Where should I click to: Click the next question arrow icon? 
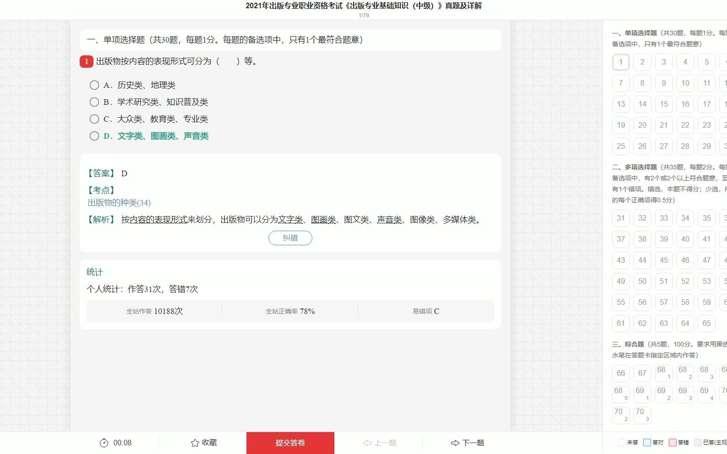(x=455, y=443)
